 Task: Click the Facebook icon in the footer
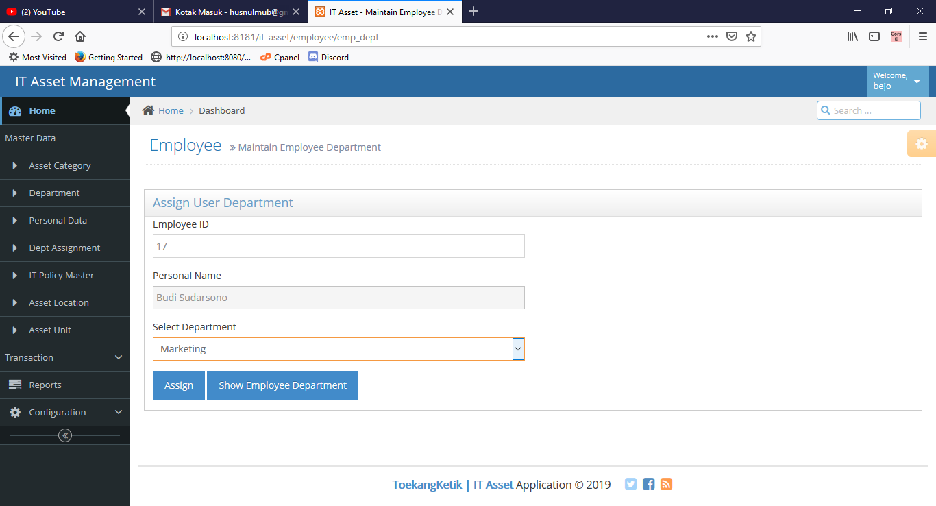pos(648,484)
